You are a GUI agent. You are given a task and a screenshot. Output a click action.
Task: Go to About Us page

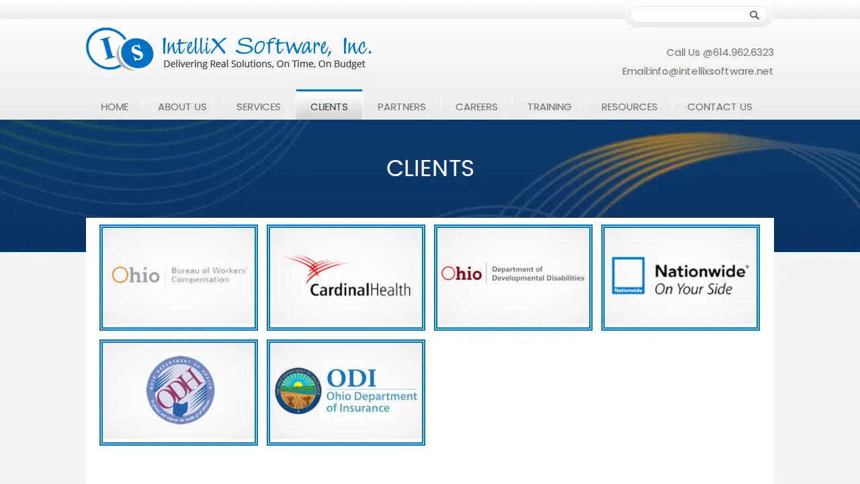[182, 107]
